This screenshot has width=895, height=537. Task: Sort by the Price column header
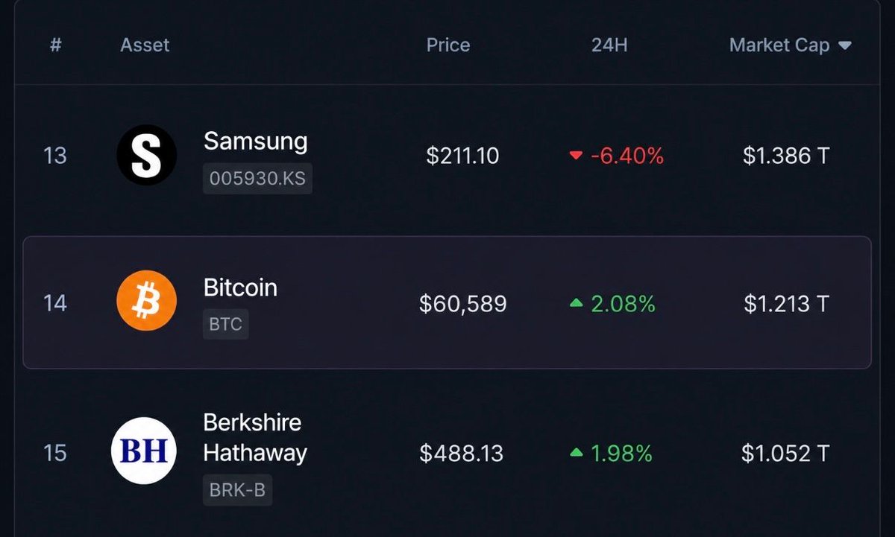point(448,45)
